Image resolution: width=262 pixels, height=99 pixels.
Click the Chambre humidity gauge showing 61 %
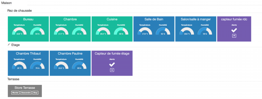[x=79, y=31]
